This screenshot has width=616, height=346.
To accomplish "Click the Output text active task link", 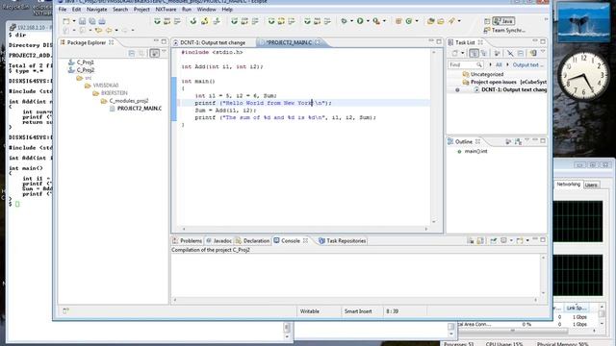I will pos(528,64).
